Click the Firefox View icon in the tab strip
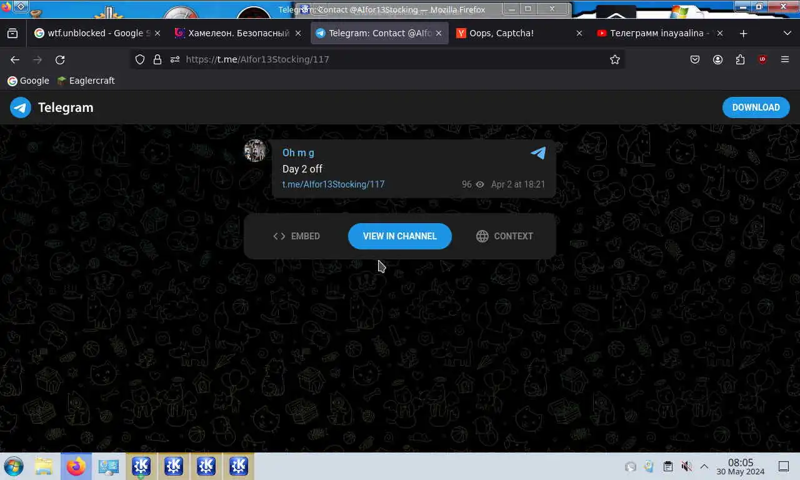 coord(12,33)
